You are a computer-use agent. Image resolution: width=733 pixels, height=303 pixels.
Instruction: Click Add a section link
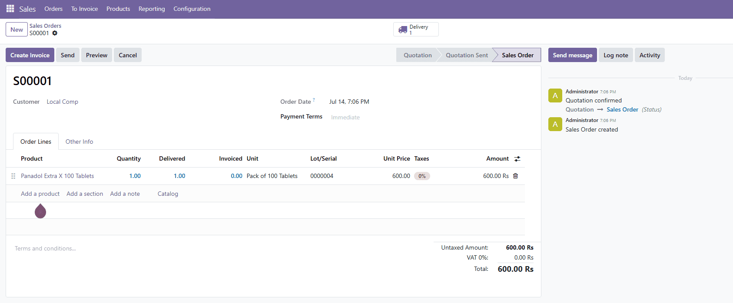coord(85,194)
